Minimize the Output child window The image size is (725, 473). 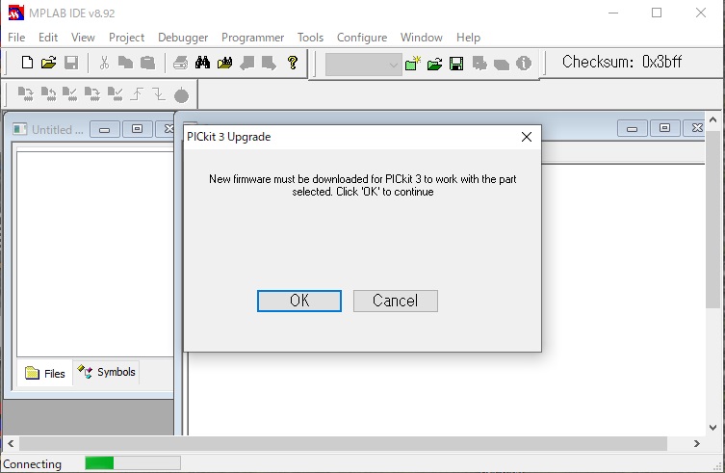(632, 128)
